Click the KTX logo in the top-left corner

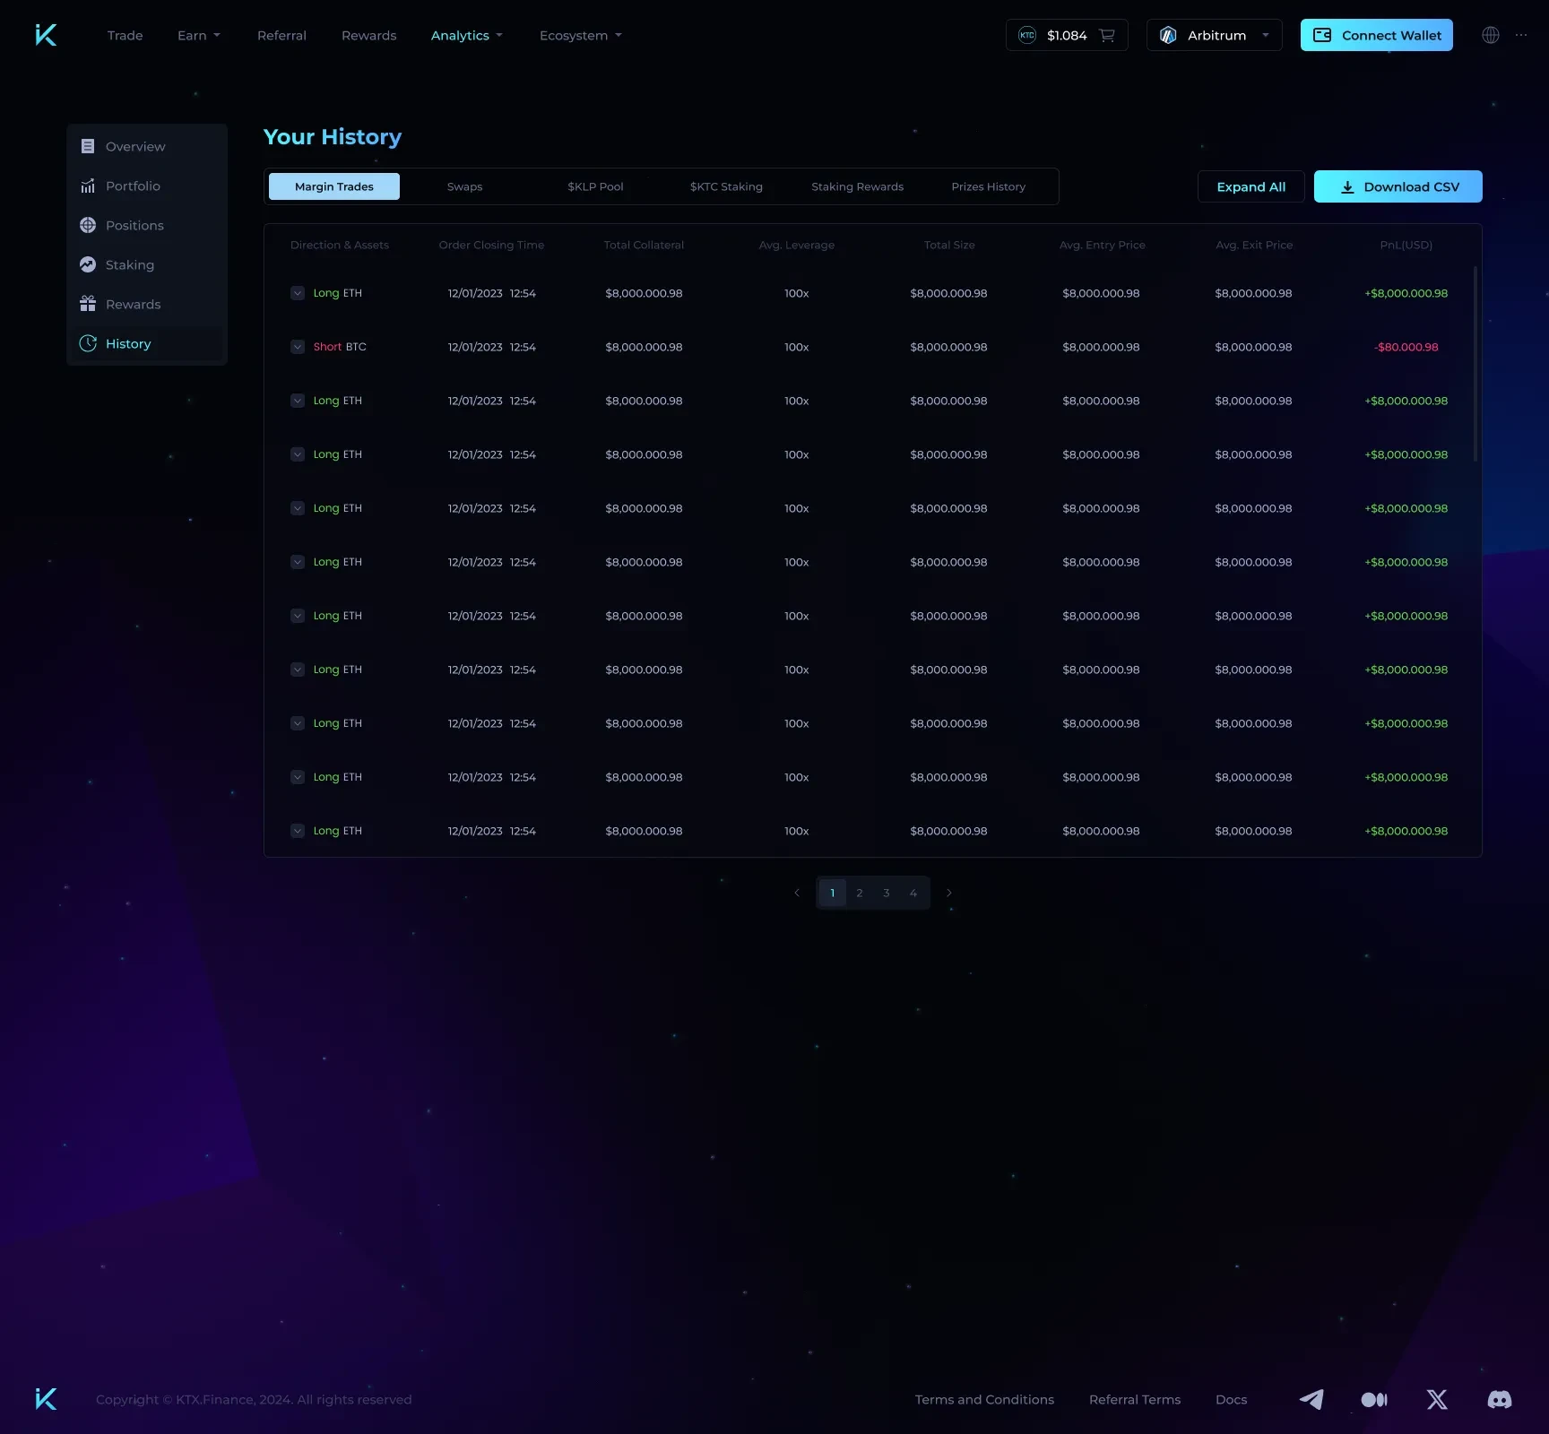(x=46, y=35)
